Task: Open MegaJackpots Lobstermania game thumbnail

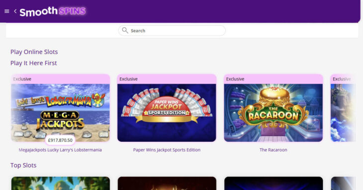Action: click(61, 113)
